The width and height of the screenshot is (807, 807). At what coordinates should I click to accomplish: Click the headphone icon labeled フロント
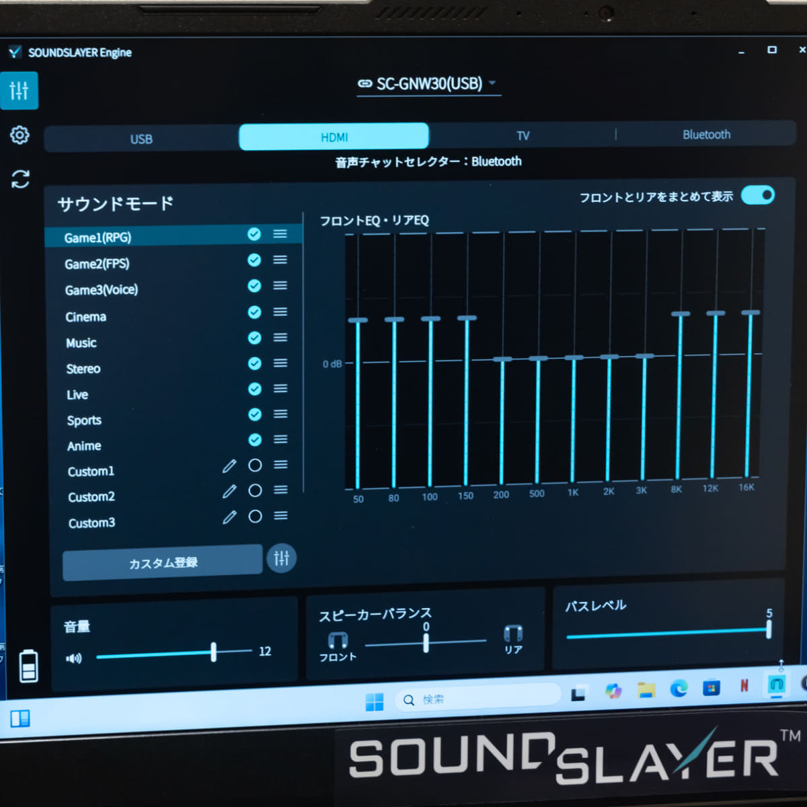(338, 640)
